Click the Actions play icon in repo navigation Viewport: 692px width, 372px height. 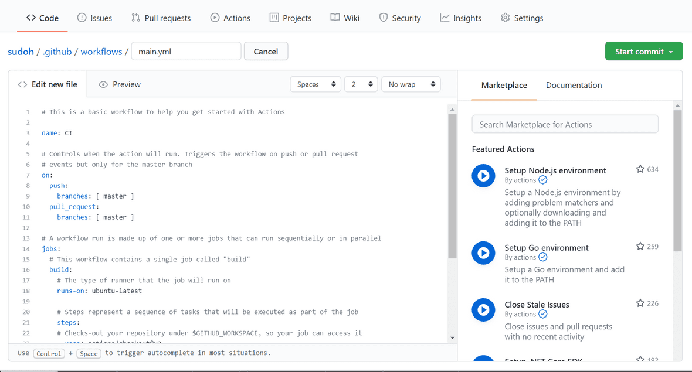click(216, 18)
